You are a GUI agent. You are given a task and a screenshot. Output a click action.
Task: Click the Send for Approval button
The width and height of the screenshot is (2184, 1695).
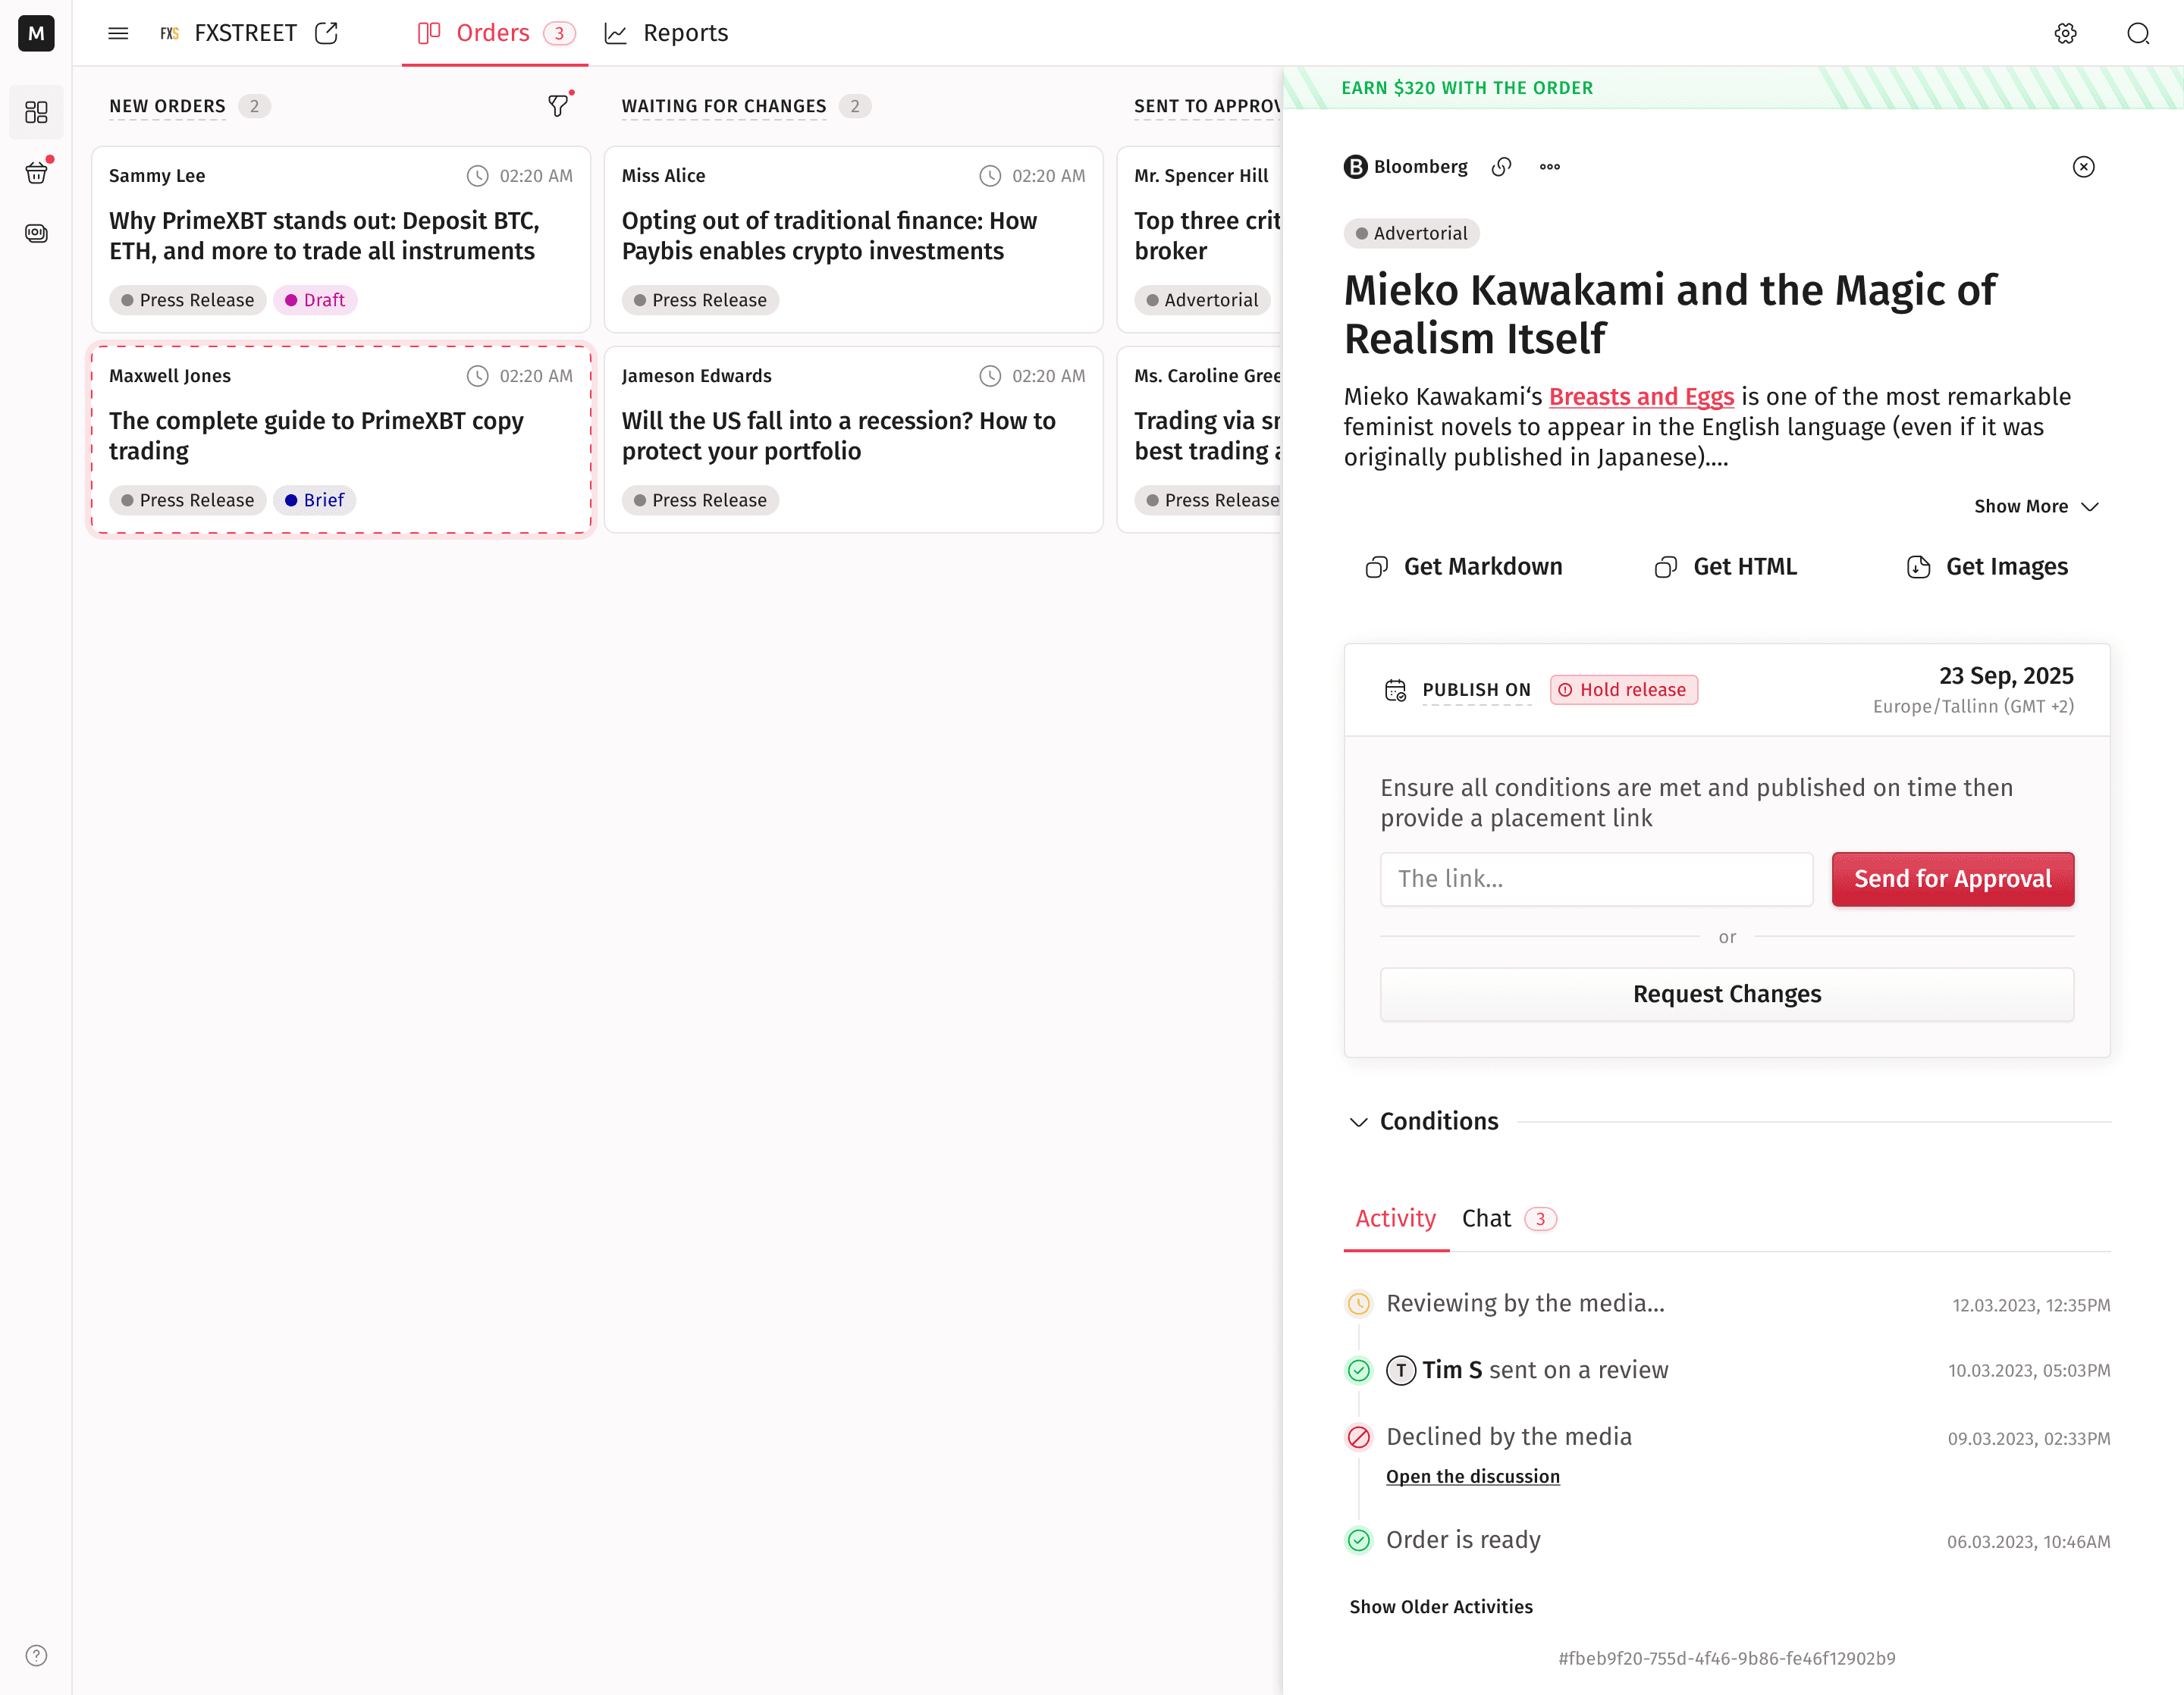[1952, 879]
